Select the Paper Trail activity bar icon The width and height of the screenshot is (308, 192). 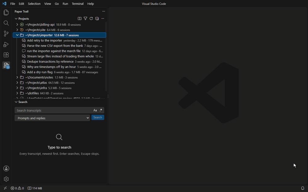click(x=6, y=65)
